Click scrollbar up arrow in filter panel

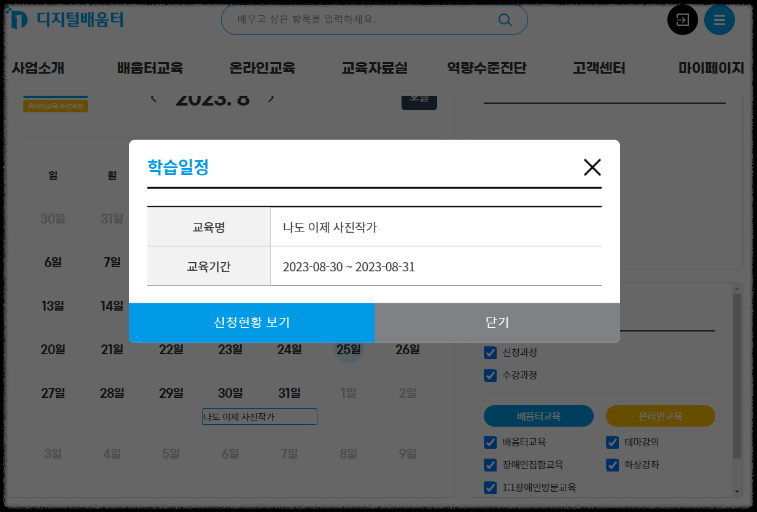pos(737,288)
